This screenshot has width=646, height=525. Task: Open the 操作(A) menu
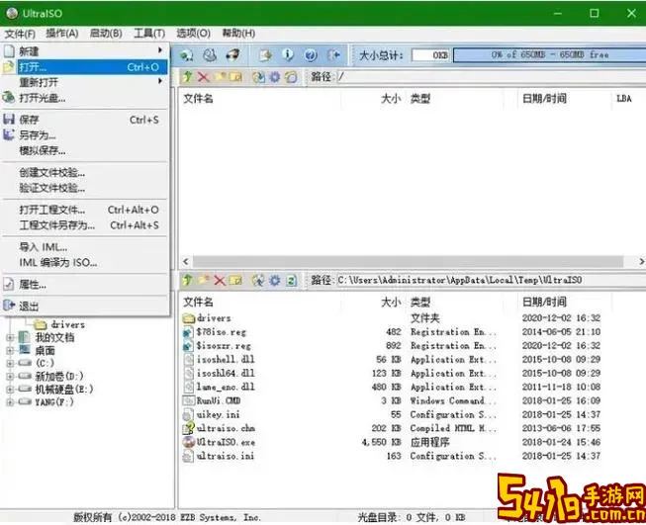(62, 34)
